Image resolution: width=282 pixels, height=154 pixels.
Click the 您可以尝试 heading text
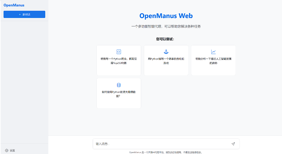point(165,39)
